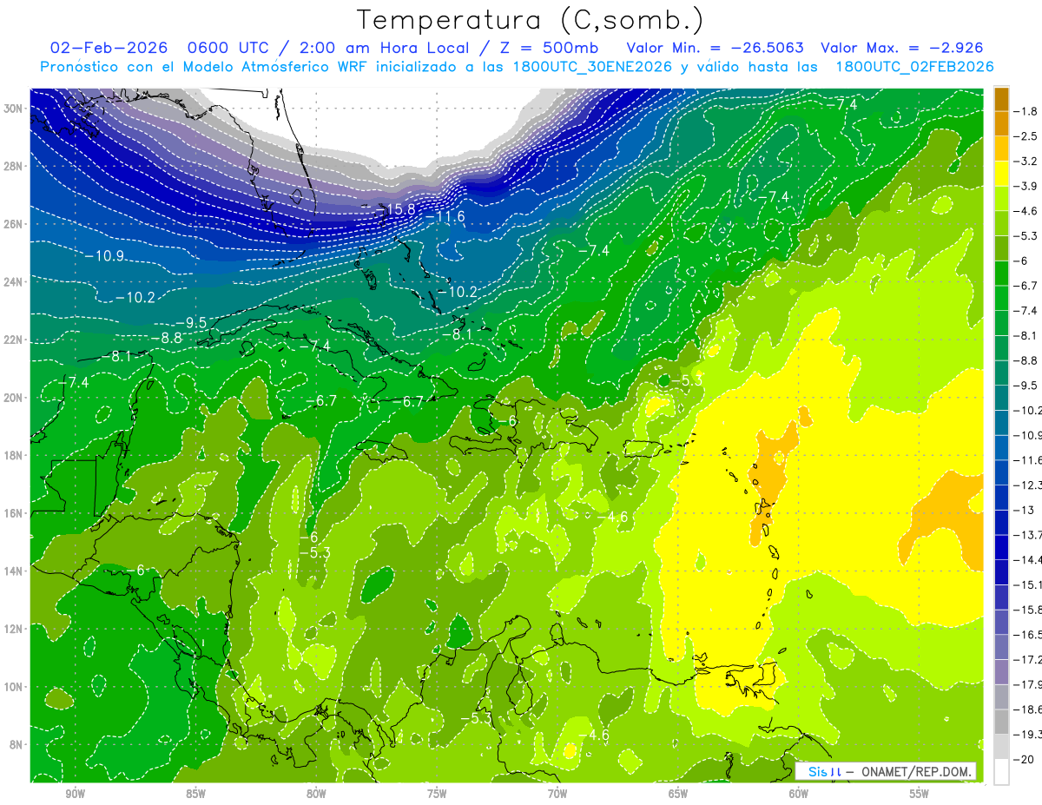Click the '-11.6' contour label on the map

(x=446, y=215)
